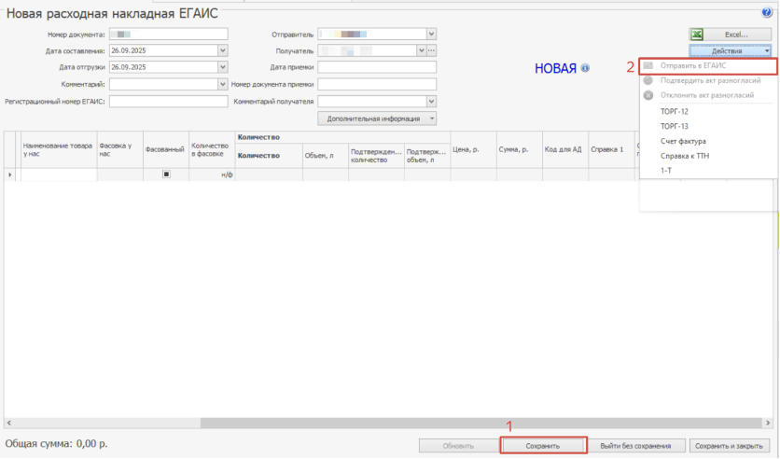Viewport: 780px width, 459px height.
Task: Click the info icon beside НОВАЯ status
Action: click(x=586, y=68)
